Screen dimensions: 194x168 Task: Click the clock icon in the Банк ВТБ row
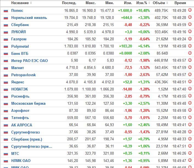190,53
